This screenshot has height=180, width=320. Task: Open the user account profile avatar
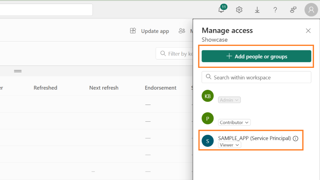tap(311, 10)
